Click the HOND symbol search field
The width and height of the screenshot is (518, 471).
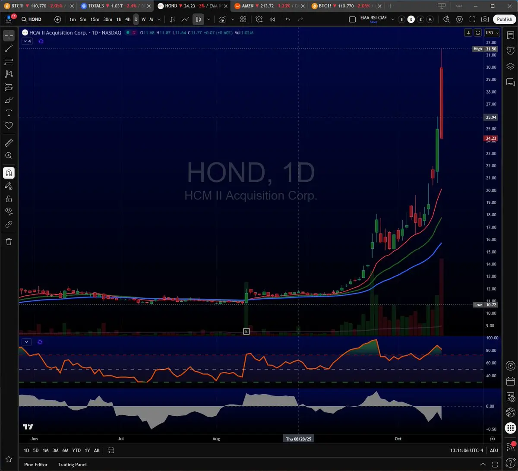tap(35, 19)
